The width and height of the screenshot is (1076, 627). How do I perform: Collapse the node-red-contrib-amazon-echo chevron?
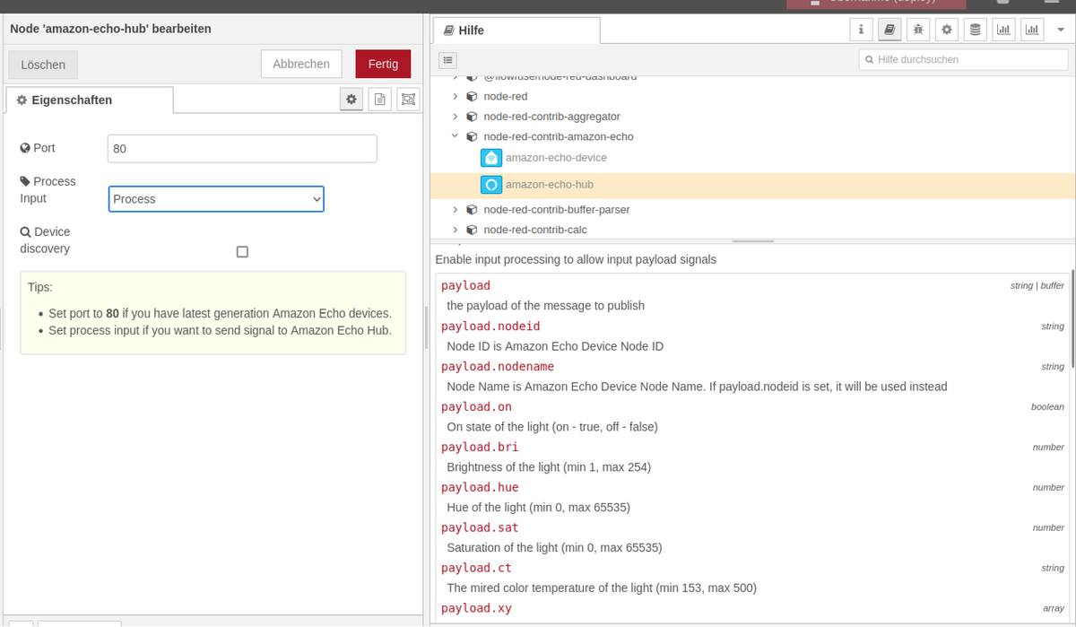pyautogui.click(x=456, y=137)
